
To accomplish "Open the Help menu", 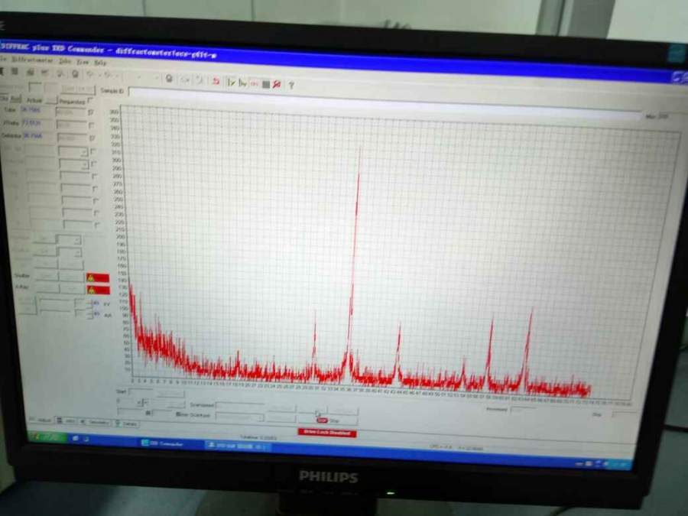I will [x=100, y=63].
